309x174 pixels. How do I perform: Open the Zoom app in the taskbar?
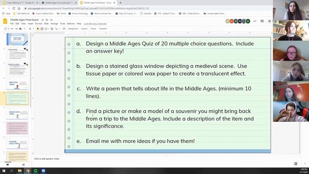(x=43, y=171)
